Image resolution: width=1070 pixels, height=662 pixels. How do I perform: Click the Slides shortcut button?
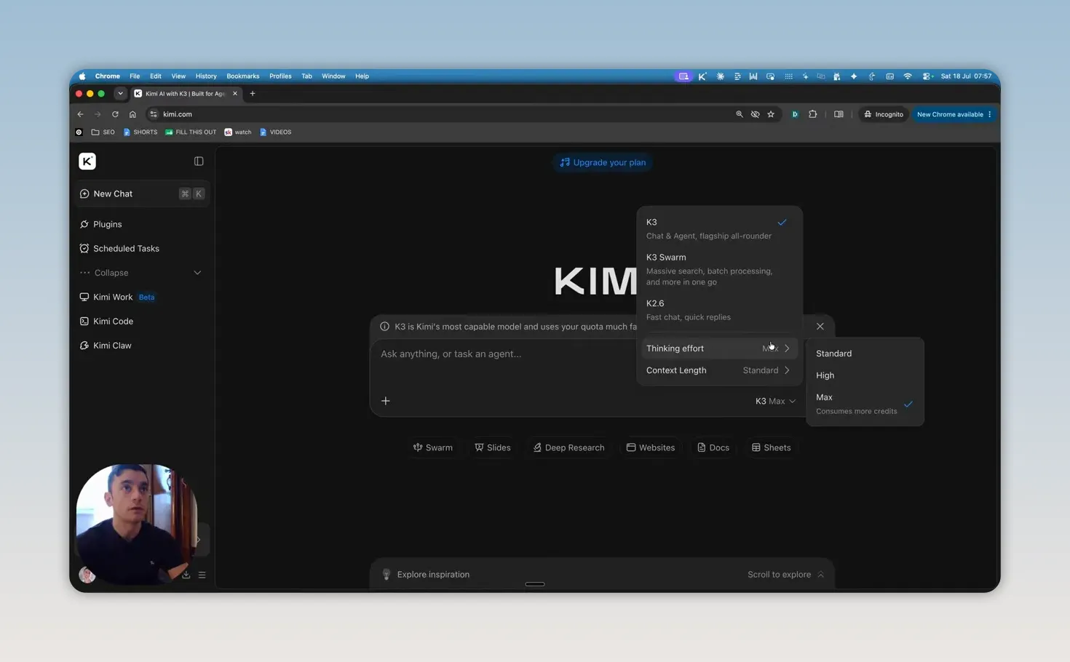pyautogui.click(x=493, y=447)
